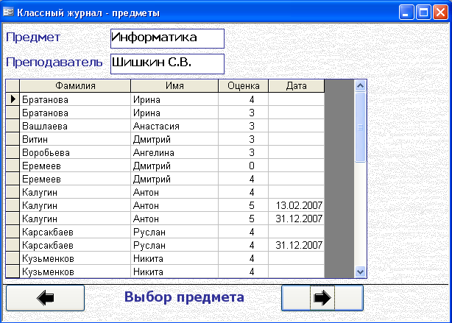Click the Фамилия column header
The image size is (452, 323).
[75, 86]
